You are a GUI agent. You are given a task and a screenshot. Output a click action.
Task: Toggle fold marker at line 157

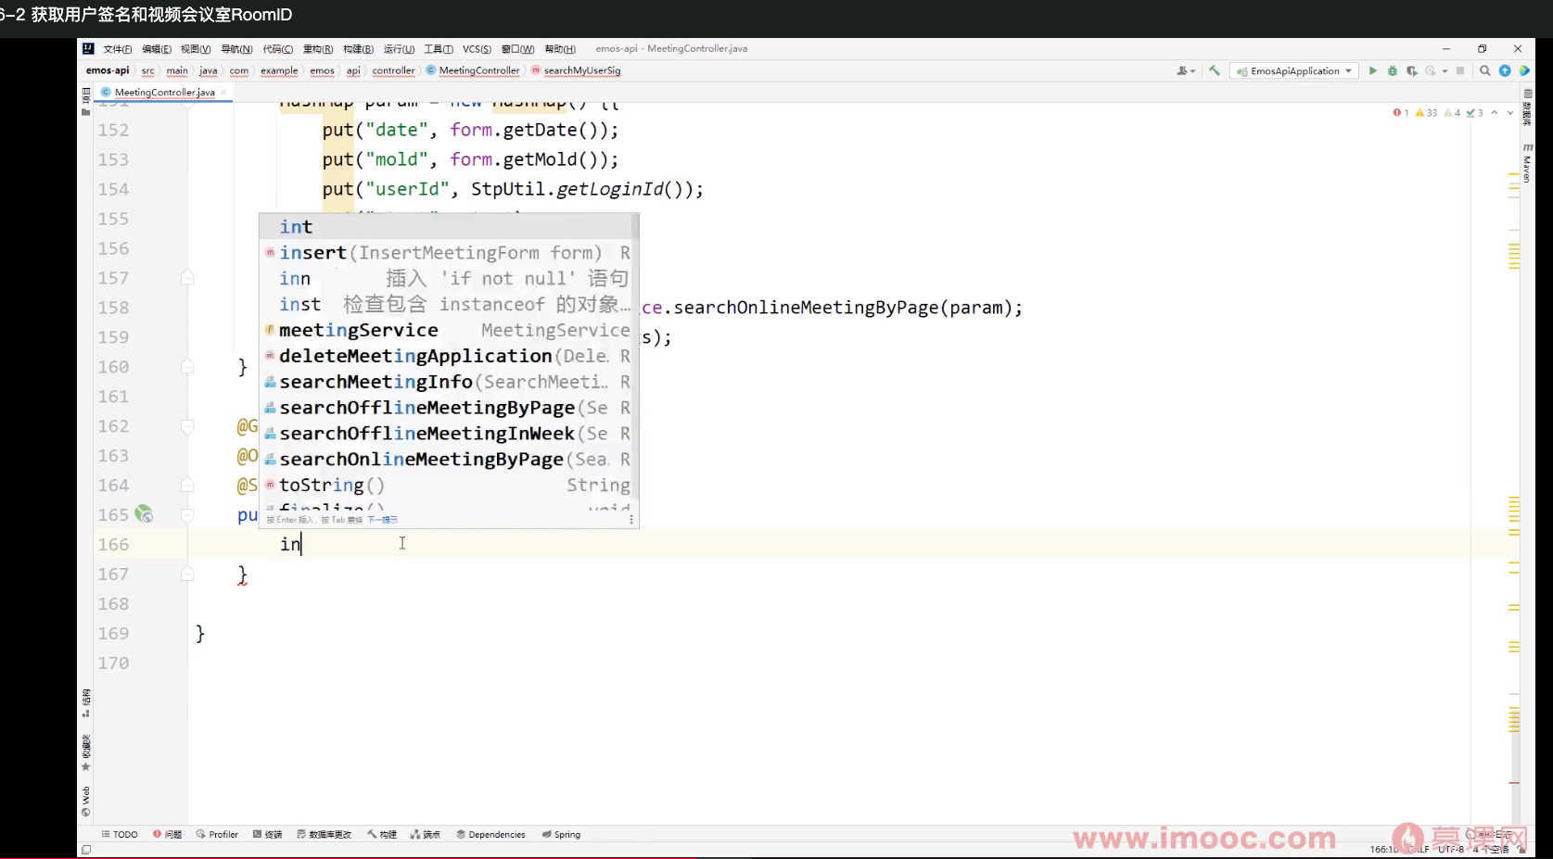(x=187, y=278)
